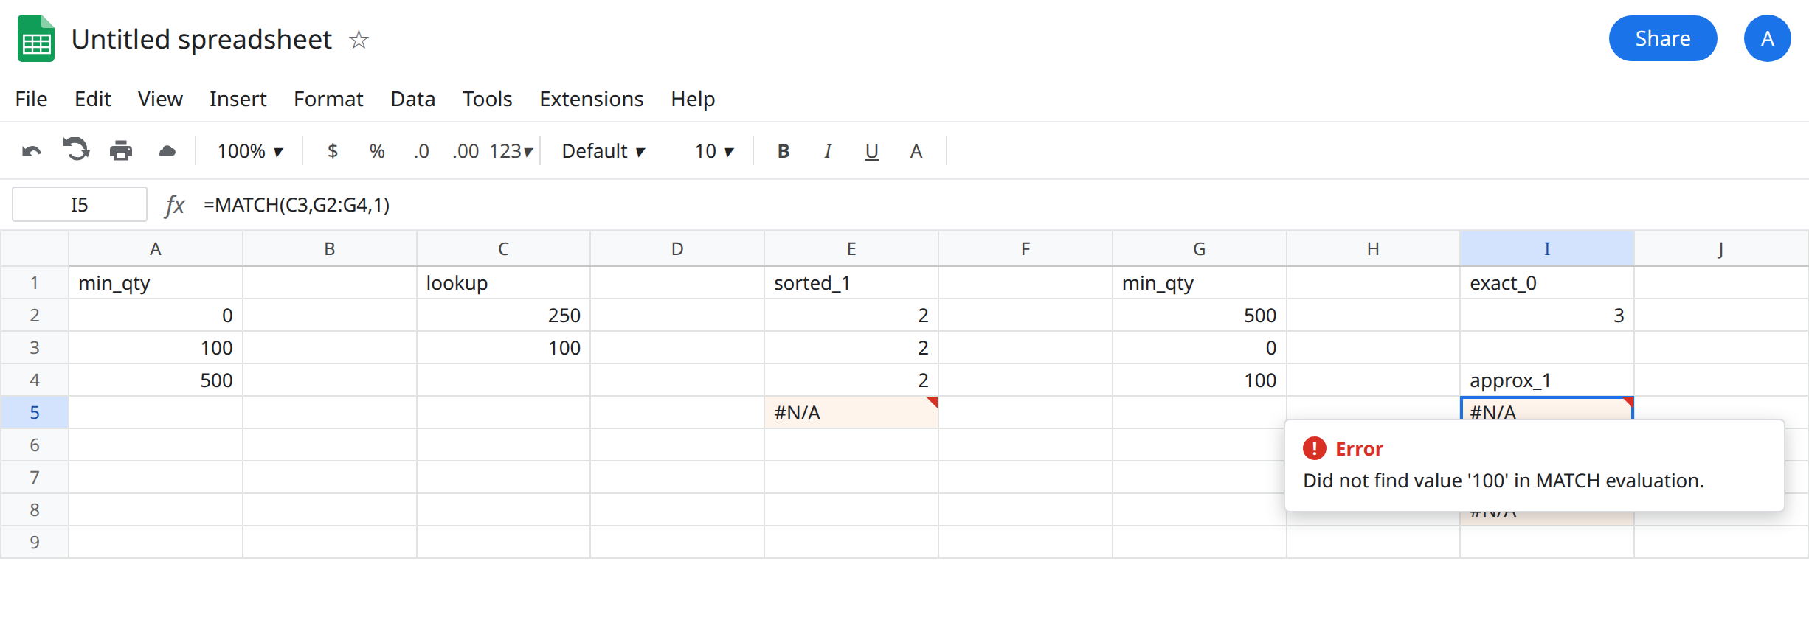Open the Default font dropdown
This screenshot has height=634, width=1809.
[x=603, y=151]
